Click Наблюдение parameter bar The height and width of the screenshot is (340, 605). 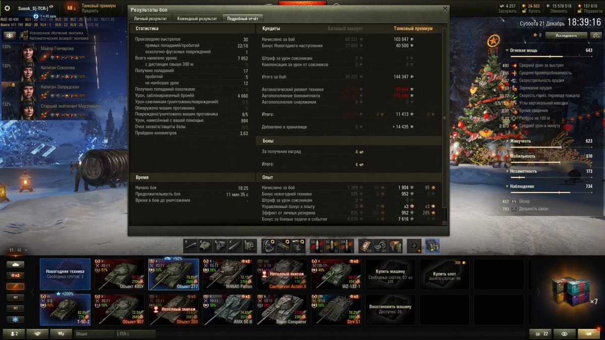551,192
